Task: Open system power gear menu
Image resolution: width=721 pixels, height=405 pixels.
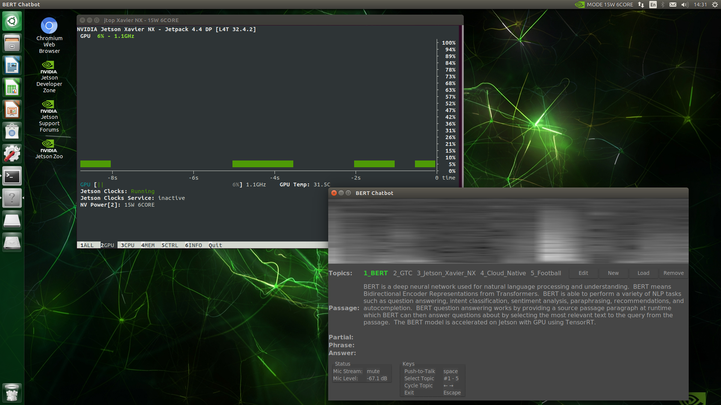Action: 715,4
